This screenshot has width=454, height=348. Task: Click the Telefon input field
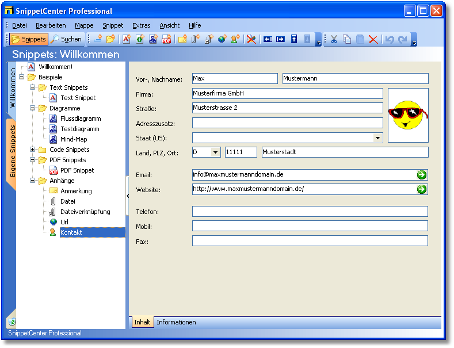[x=310, y=211]
